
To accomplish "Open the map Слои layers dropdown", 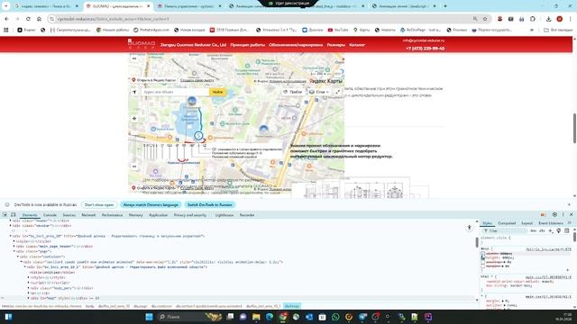I will coord(319,92).
